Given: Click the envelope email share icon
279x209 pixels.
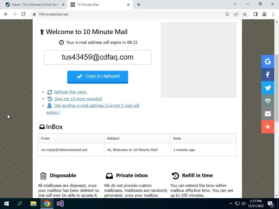Looking at the screenshot, I should click(x=268, y=114).
